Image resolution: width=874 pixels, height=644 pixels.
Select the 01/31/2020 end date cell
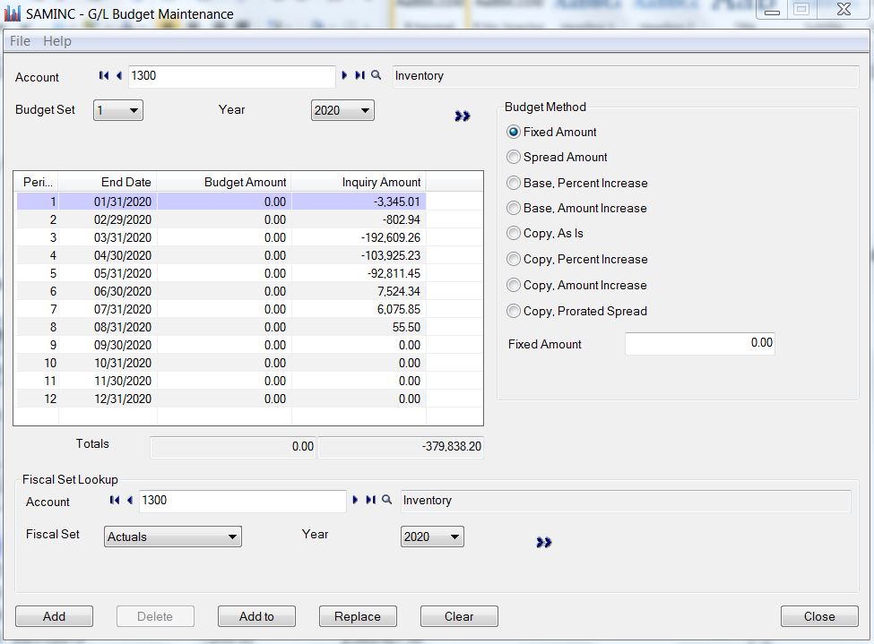click(108, 202)
